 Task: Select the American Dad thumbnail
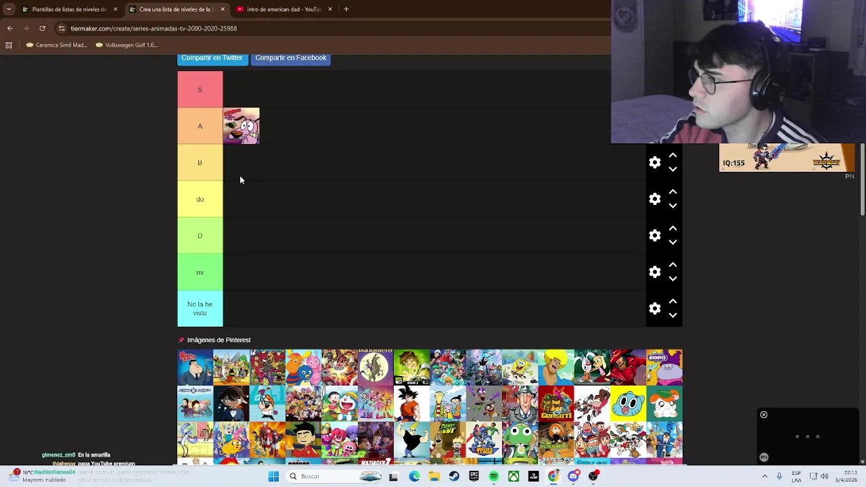tap(195, 367)
